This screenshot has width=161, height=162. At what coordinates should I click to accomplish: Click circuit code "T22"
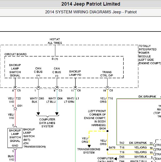(x=18, y=98)
